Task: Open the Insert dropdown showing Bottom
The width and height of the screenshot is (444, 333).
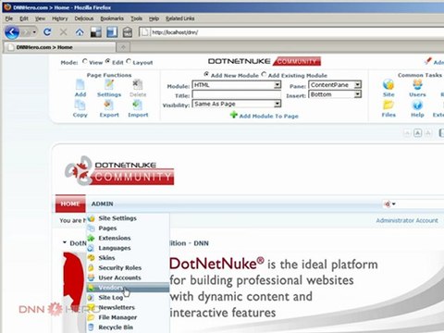Action: pos(335,94)
